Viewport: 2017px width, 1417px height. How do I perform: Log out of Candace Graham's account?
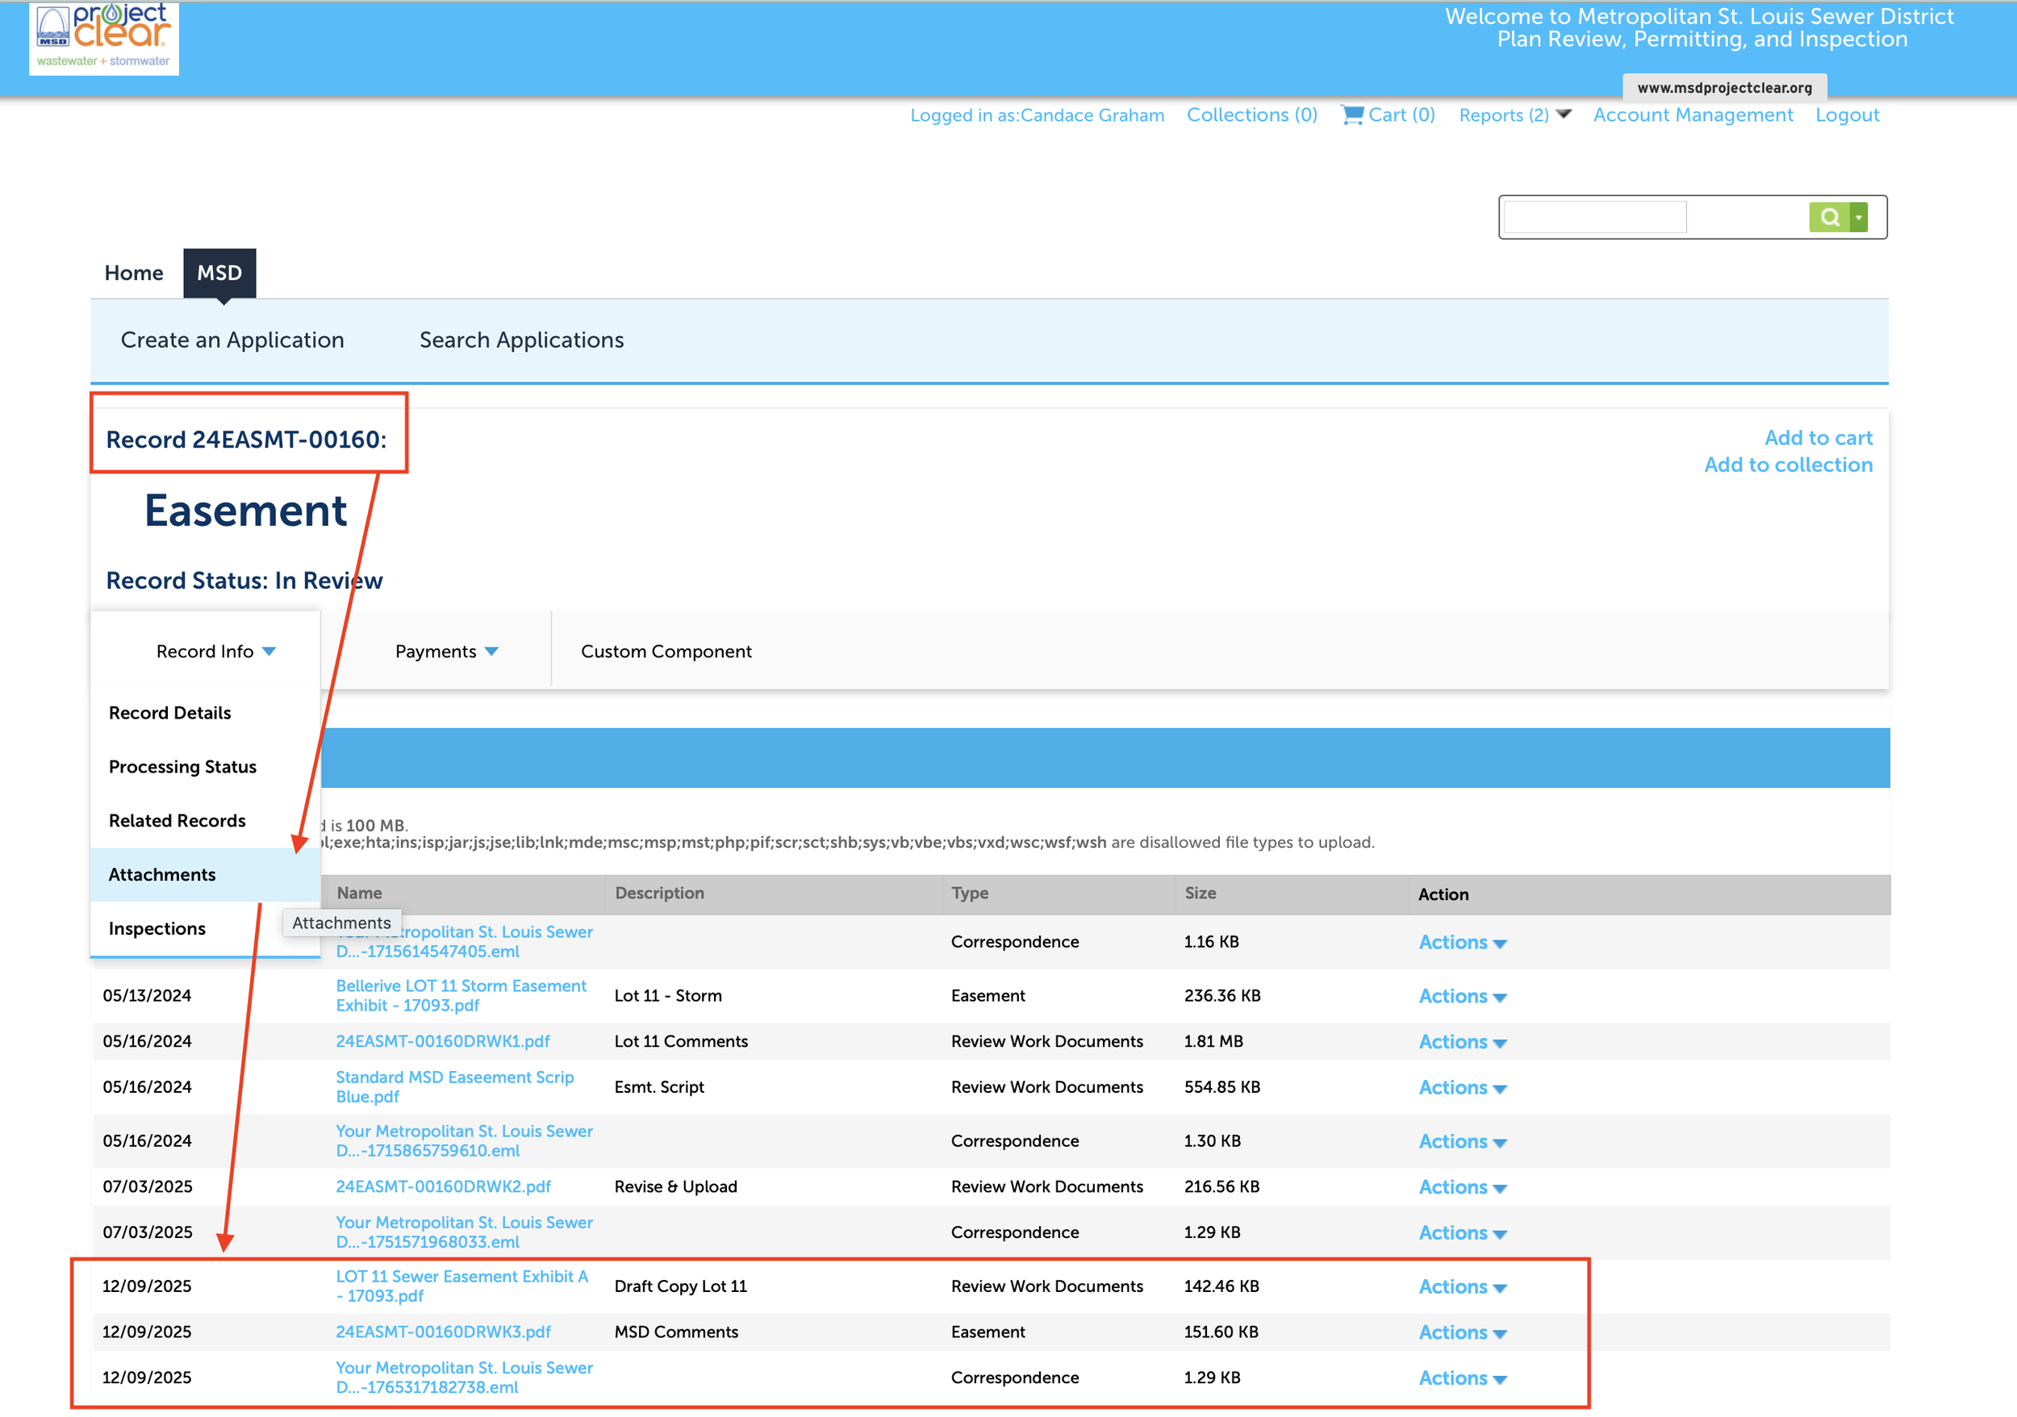tap(1847, 115)
